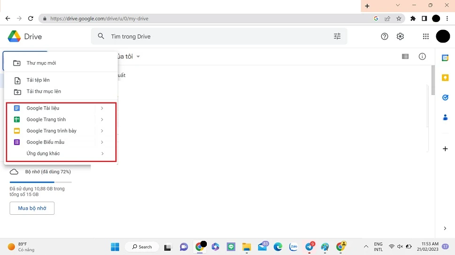The image size is (455, 255).
Task: Open Google Tasks in the side panel
Action: point(445,97)
